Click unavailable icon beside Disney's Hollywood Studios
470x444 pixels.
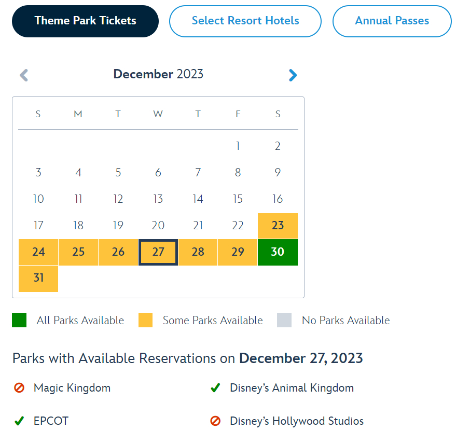click(x=215, y=421)
